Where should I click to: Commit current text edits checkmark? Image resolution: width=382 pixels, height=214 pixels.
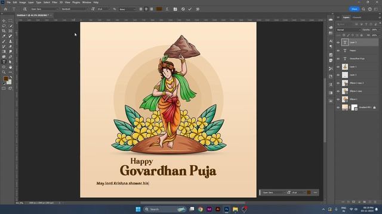(x=190, y=9)
